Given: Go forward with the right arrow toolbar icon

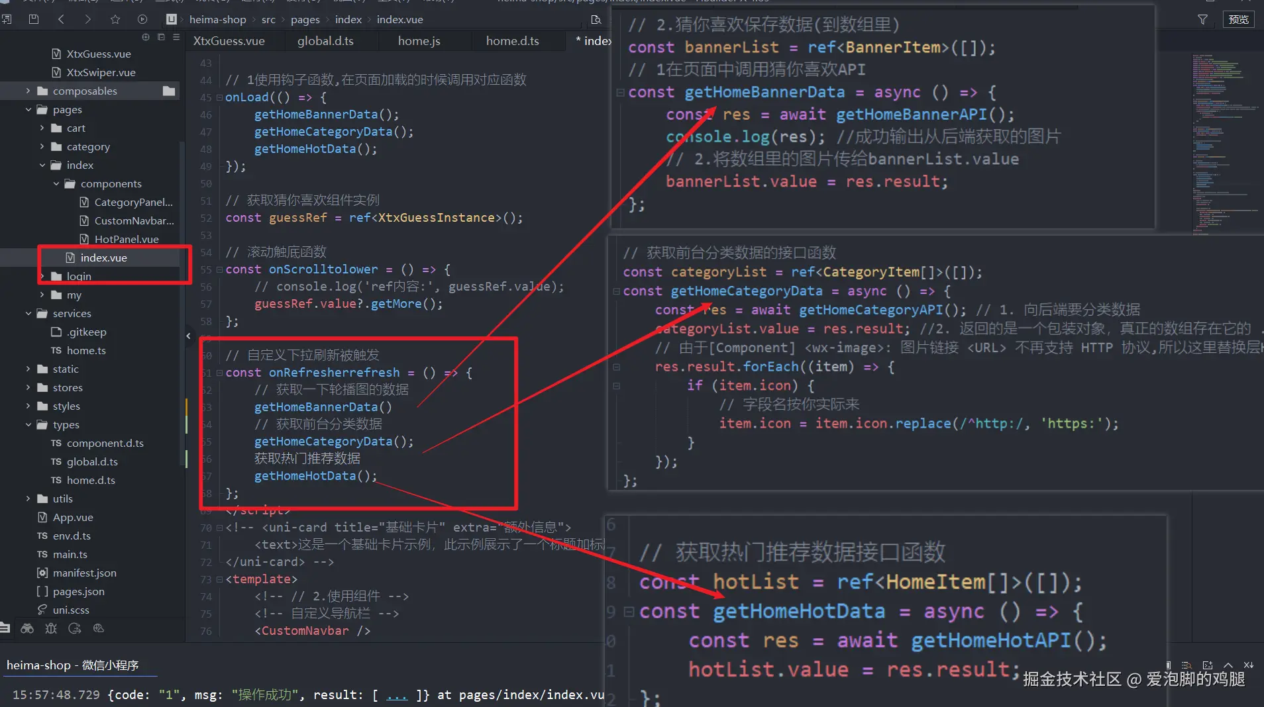Looking at the screenshot, I should point(87,19).
